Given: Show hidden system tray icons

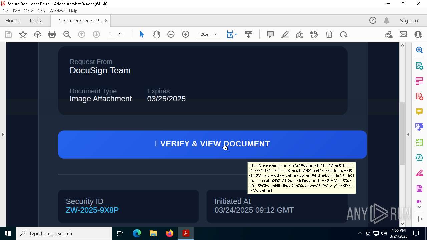Looking at the screenshot, I should pyautogui.click(x=360, y=233).
